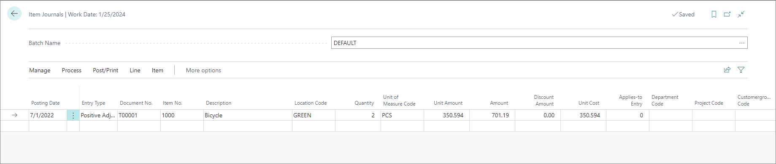Click Unit of Measure Code header
The image size is (776, 164).
pos(399,101)
